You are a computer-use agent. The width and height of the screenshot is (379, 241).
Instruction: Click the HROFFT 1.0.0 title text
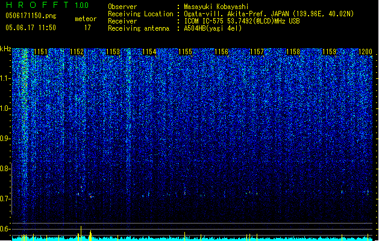(48, 5)
